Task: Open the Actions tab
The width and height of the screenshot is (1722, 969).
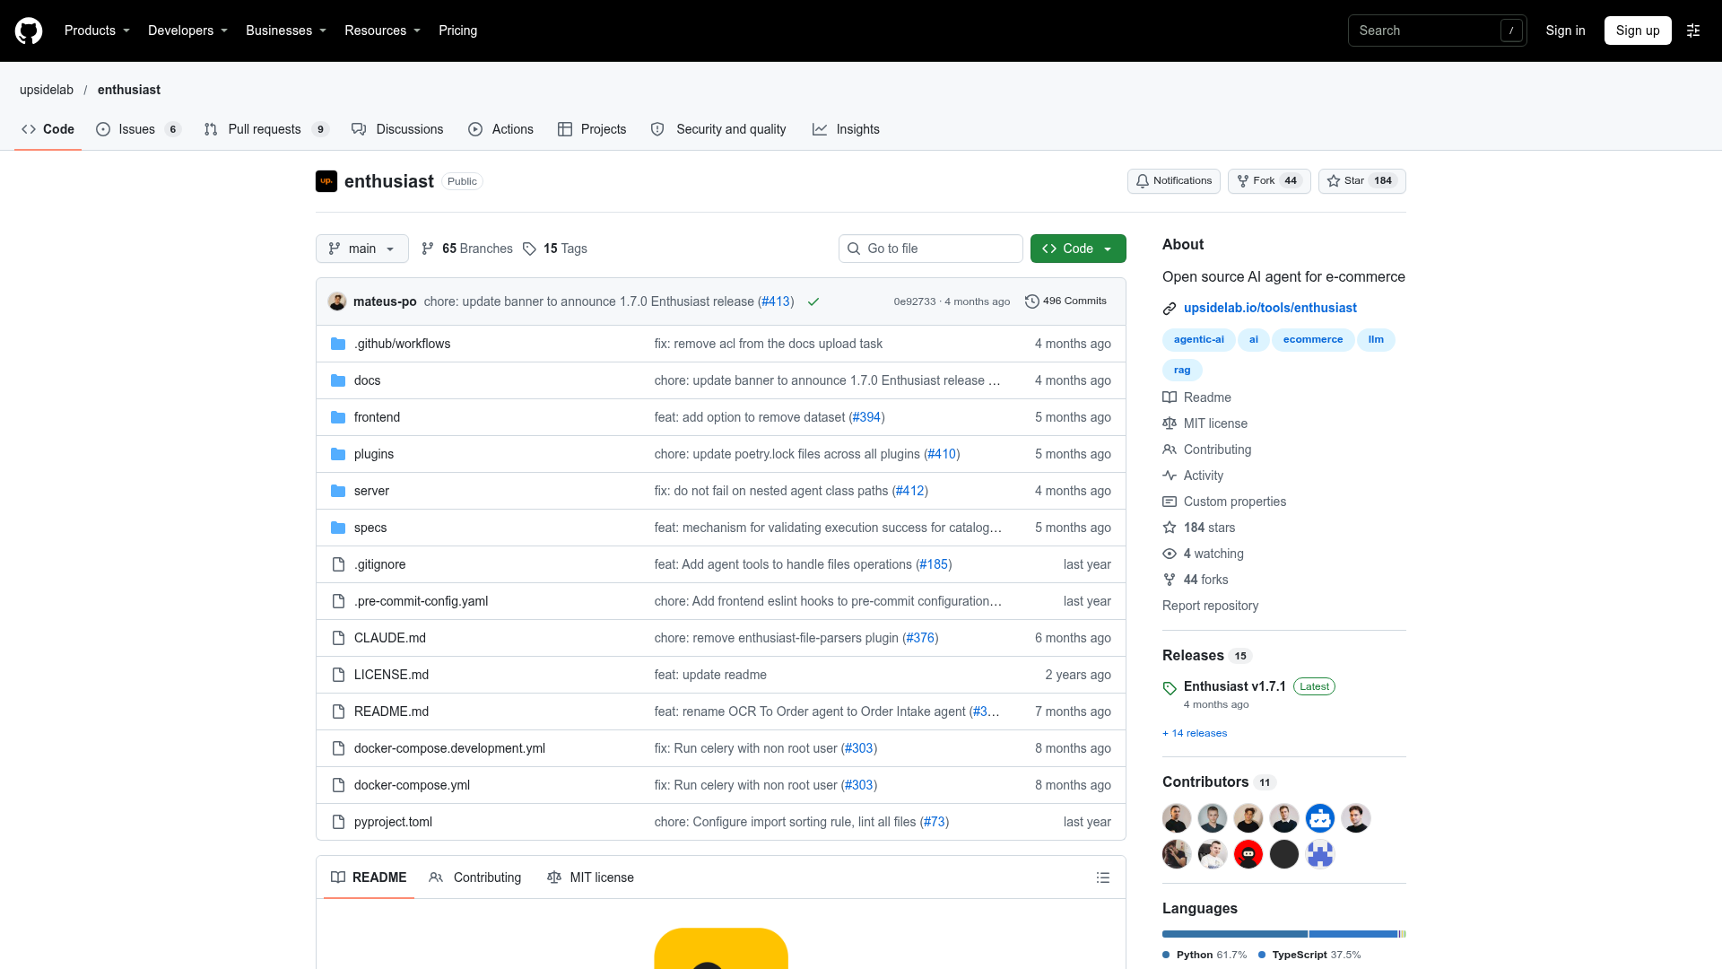Action: point(500,129)
